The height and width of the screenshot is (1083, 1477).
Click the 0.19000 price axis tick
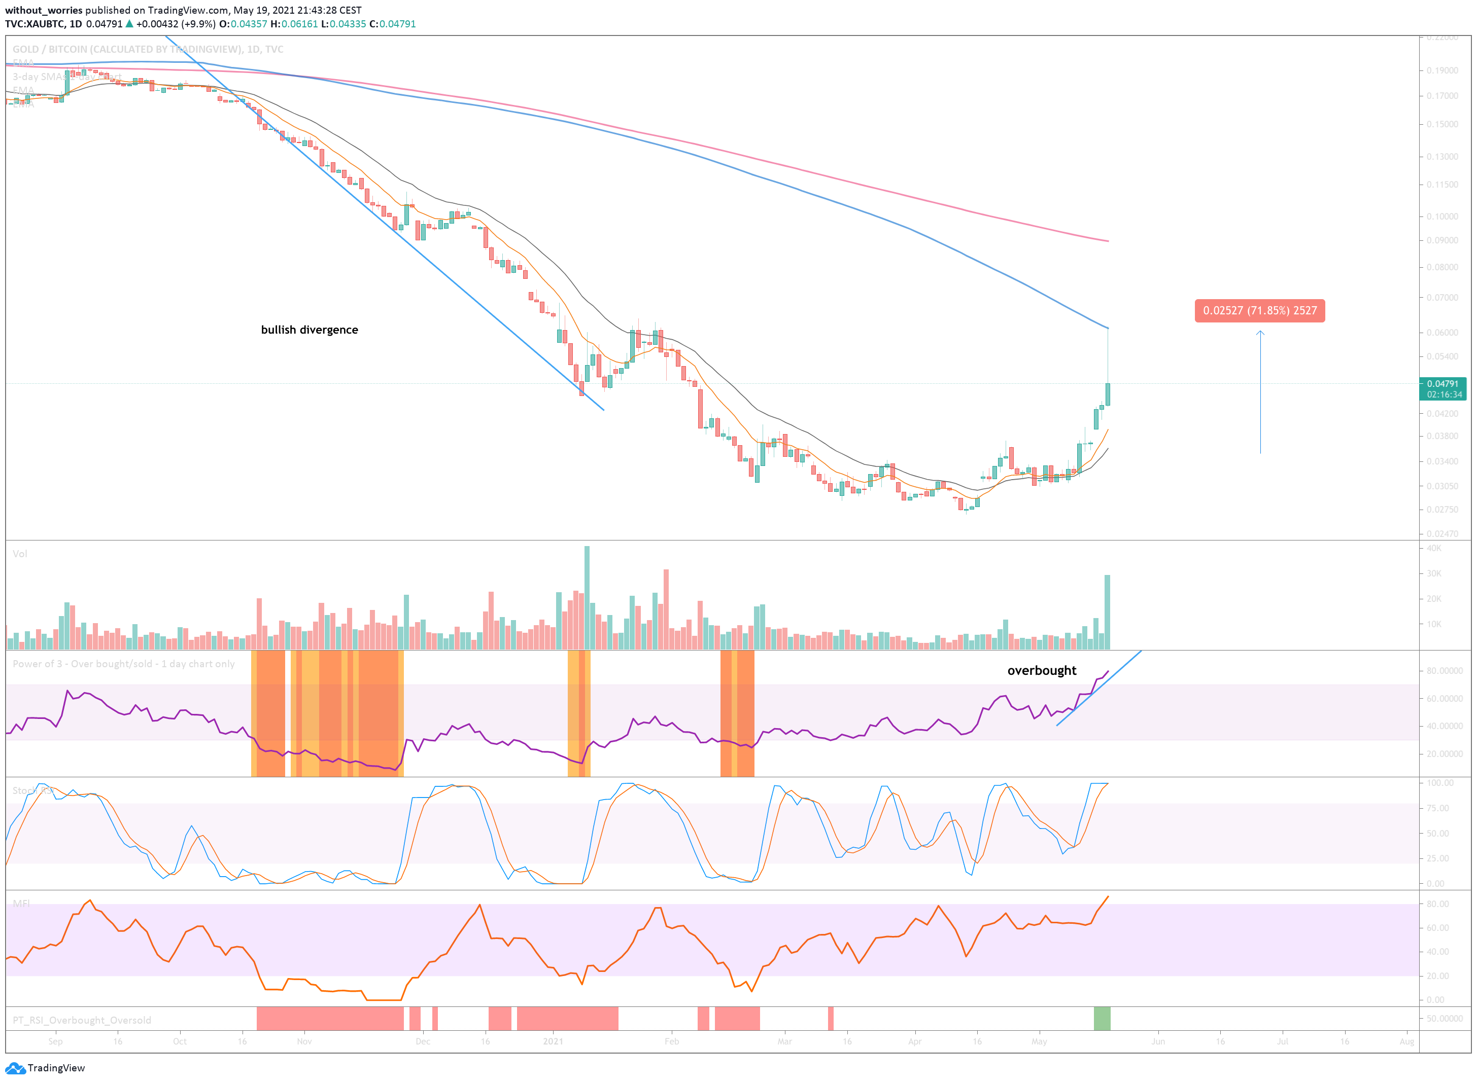tap(1442, 70)
